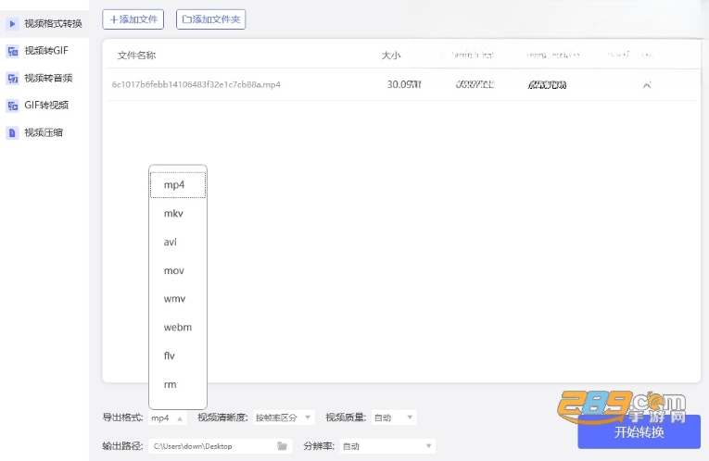Switch to 视频压缩 in sidebar
709x461 pixels.
(x=44, y=132)
